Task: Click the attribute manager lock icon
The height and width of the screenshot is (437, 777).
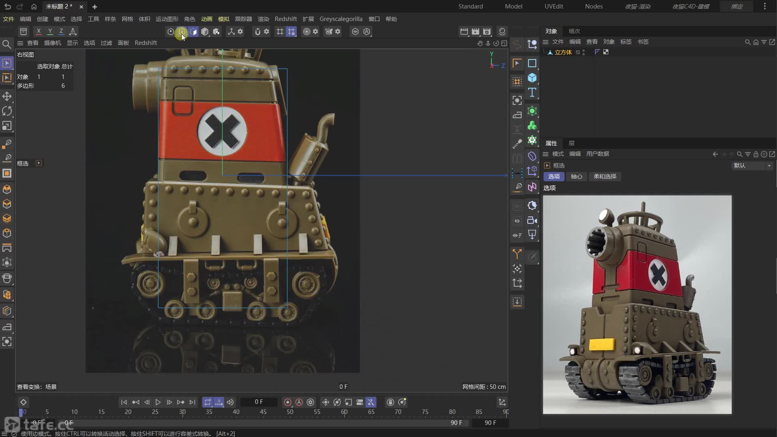Action: click(x=756, y=154)
